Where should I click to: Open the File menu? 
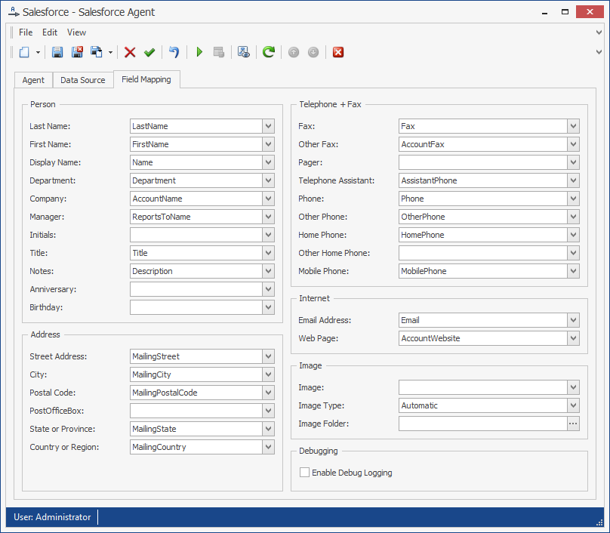tap(26, 32)
